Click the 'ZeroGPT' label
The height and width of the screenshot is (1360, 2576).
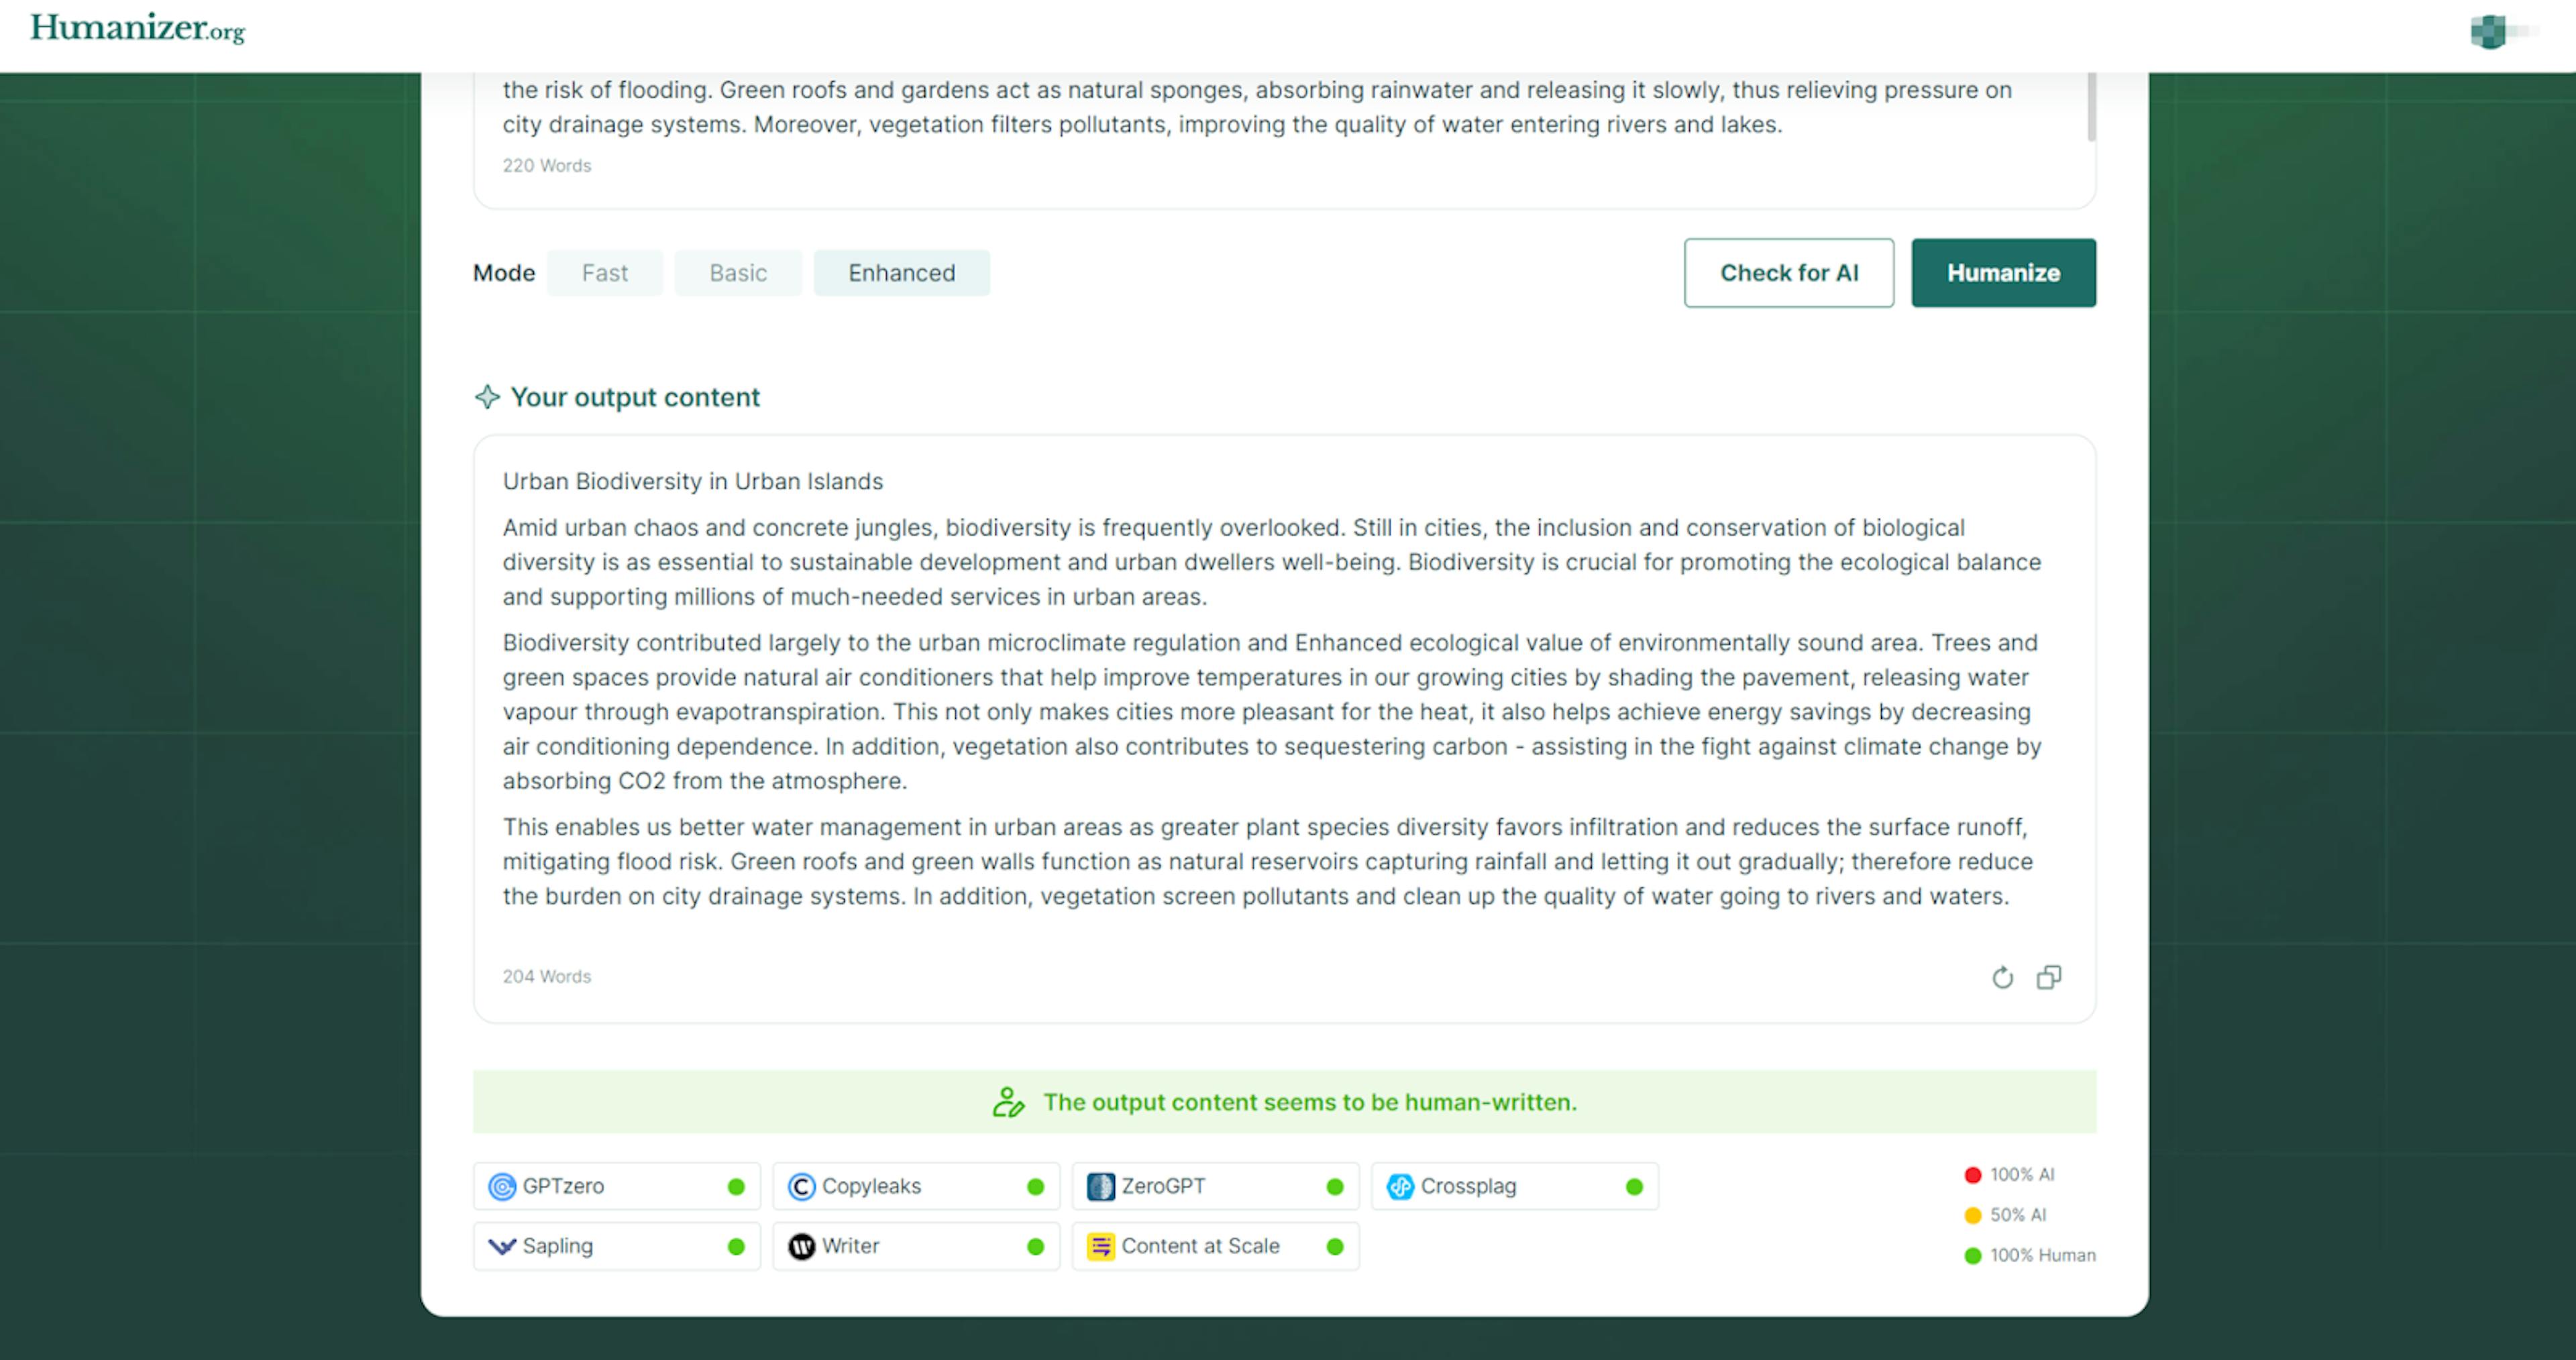click(x=1163, y=1186)
